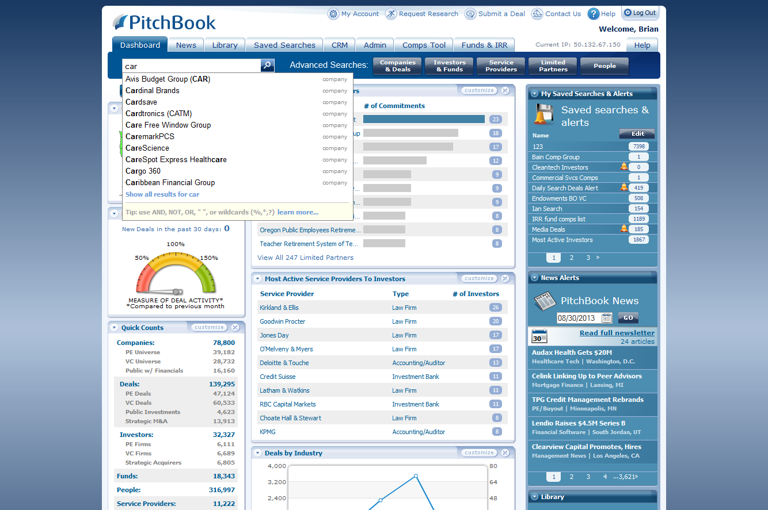
Task: Close the Quick Counts widget
Action: (x=235, y=327)
